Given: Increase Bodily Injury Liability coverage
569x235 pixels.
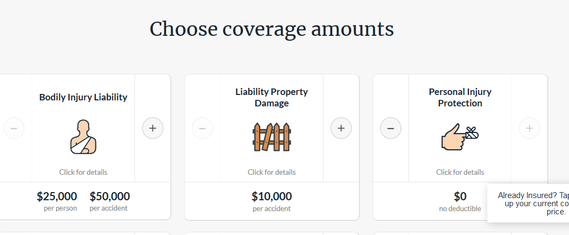Looking at the screenshot, I should (x=152, y=129).
